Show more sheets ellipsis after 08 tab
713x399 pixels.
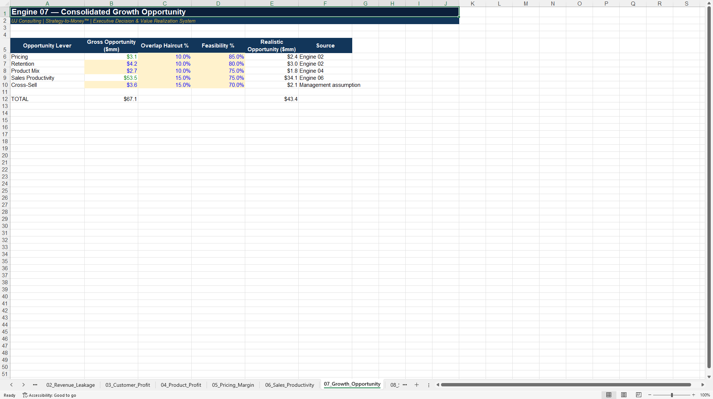tap(405, 385)
